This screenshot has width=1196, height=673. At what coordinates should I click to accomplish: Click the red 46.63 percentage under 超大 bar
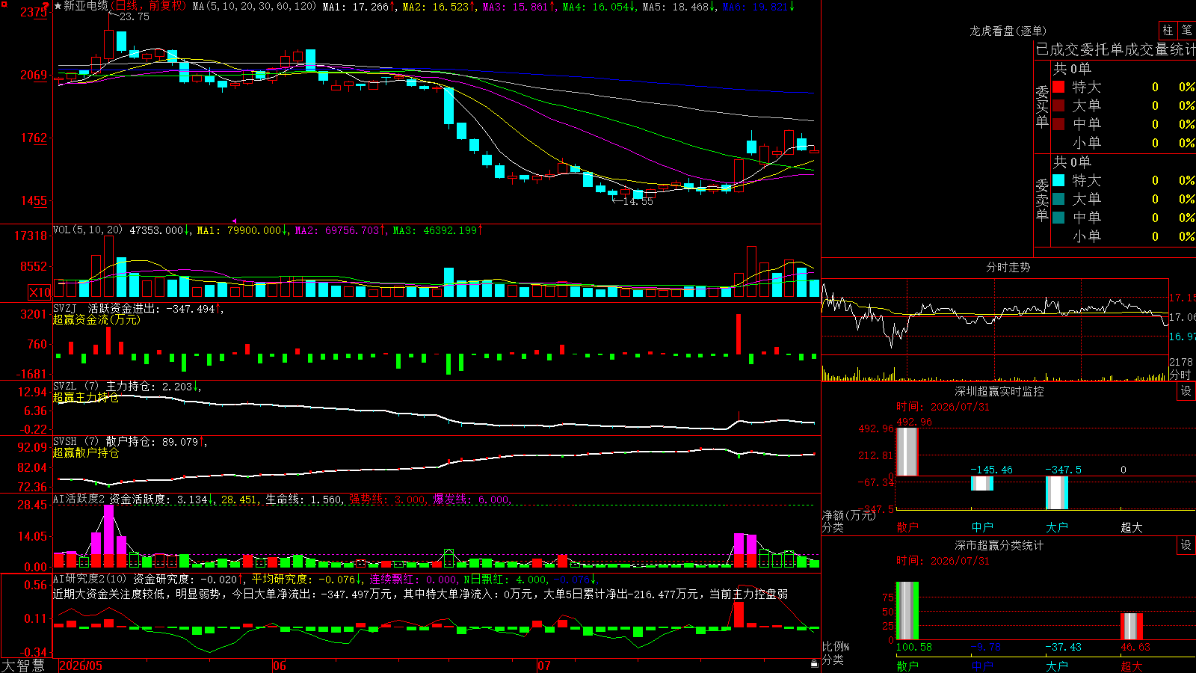point(1135,647)
